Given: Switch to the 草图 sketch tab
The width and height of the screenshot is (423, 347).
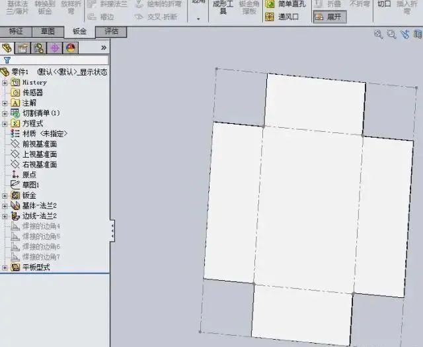Looking at the screenshot, I should pos(48,31).
